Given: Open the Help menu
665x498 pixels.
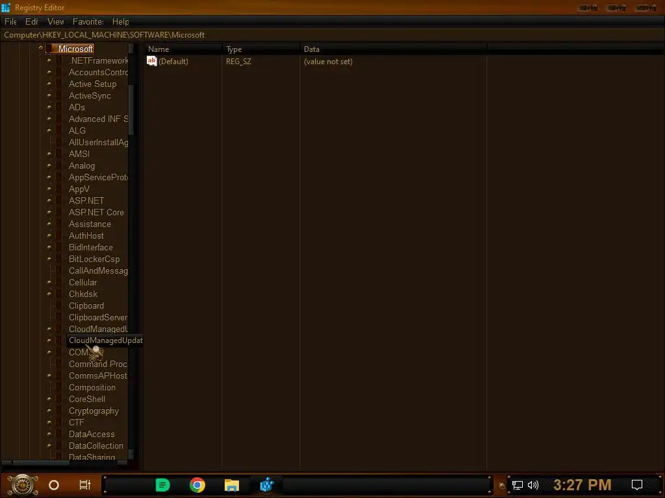Looking at the screenshot, I should point(120,21).
